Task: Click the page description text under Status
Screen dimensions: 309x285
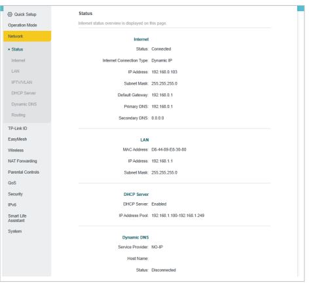Action: coord(122,24)
